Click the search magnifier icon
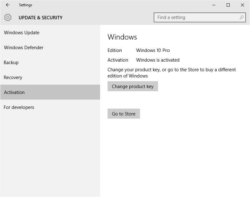This screenshot has height=197, width=250. pyautogui.click(x=241, y=17)
